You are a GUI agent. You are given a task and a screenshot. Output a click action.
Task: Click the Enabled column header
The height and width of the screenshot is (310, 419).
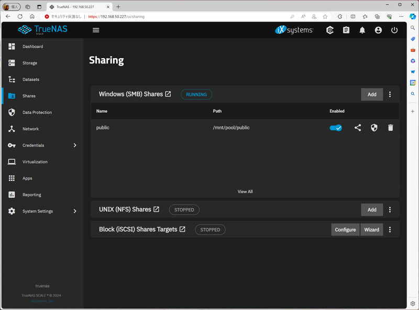point(337,111)
